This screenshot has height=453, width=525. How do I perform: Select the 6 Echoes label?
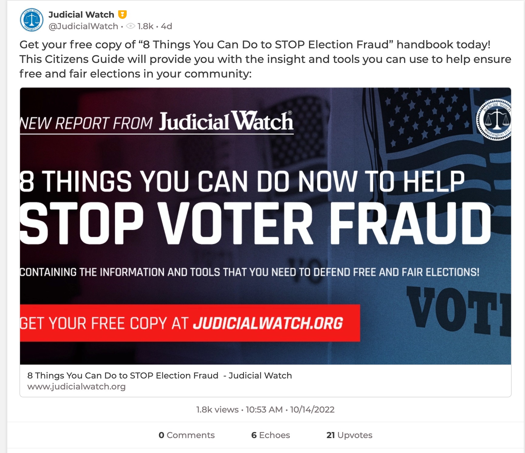tap(270, 435)
